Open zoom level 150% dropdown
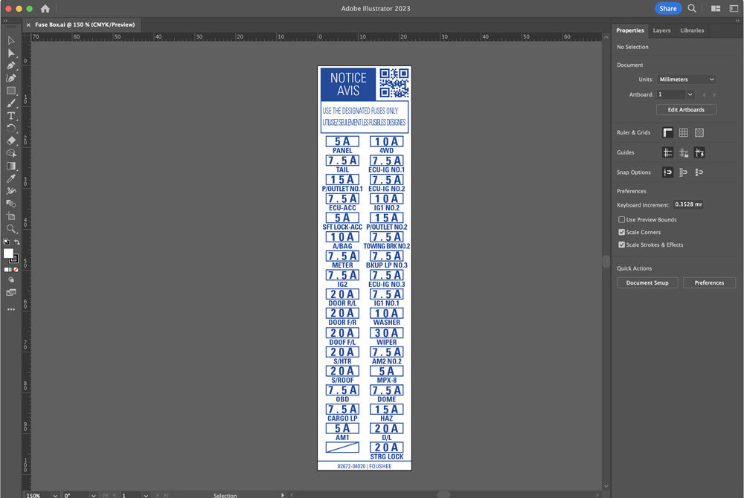Screen dimensions: 744x498 click(55, 495)
